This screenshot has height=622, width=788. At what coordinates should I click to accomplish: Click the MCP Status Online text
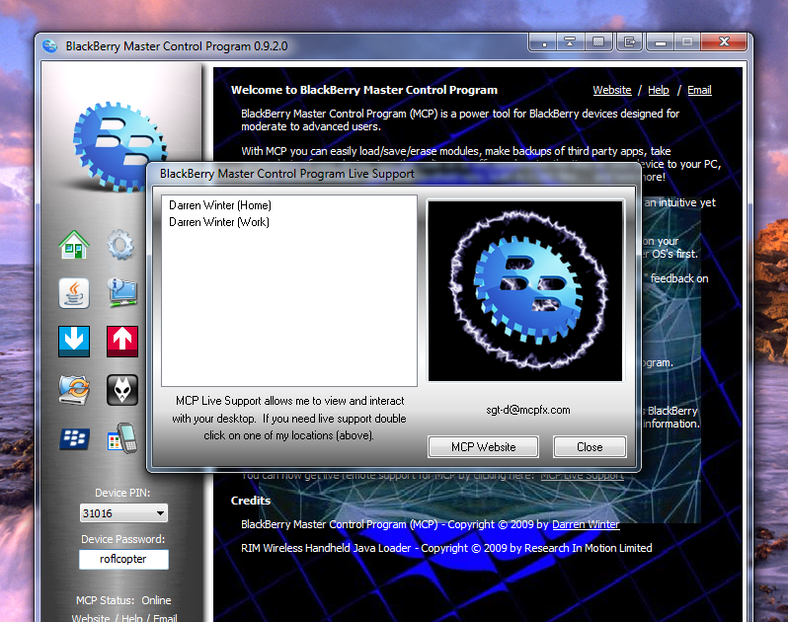click(123, 600)
